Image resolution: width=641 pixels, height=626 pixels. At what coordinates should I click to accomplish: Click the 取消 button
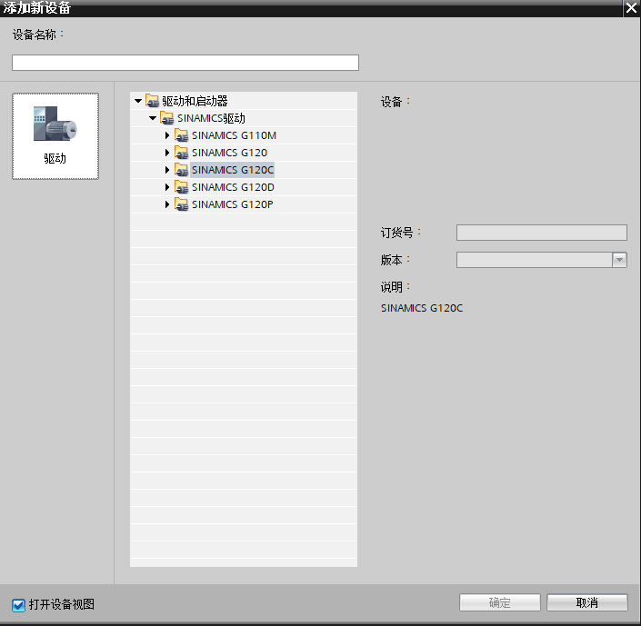tap(587, 602)
